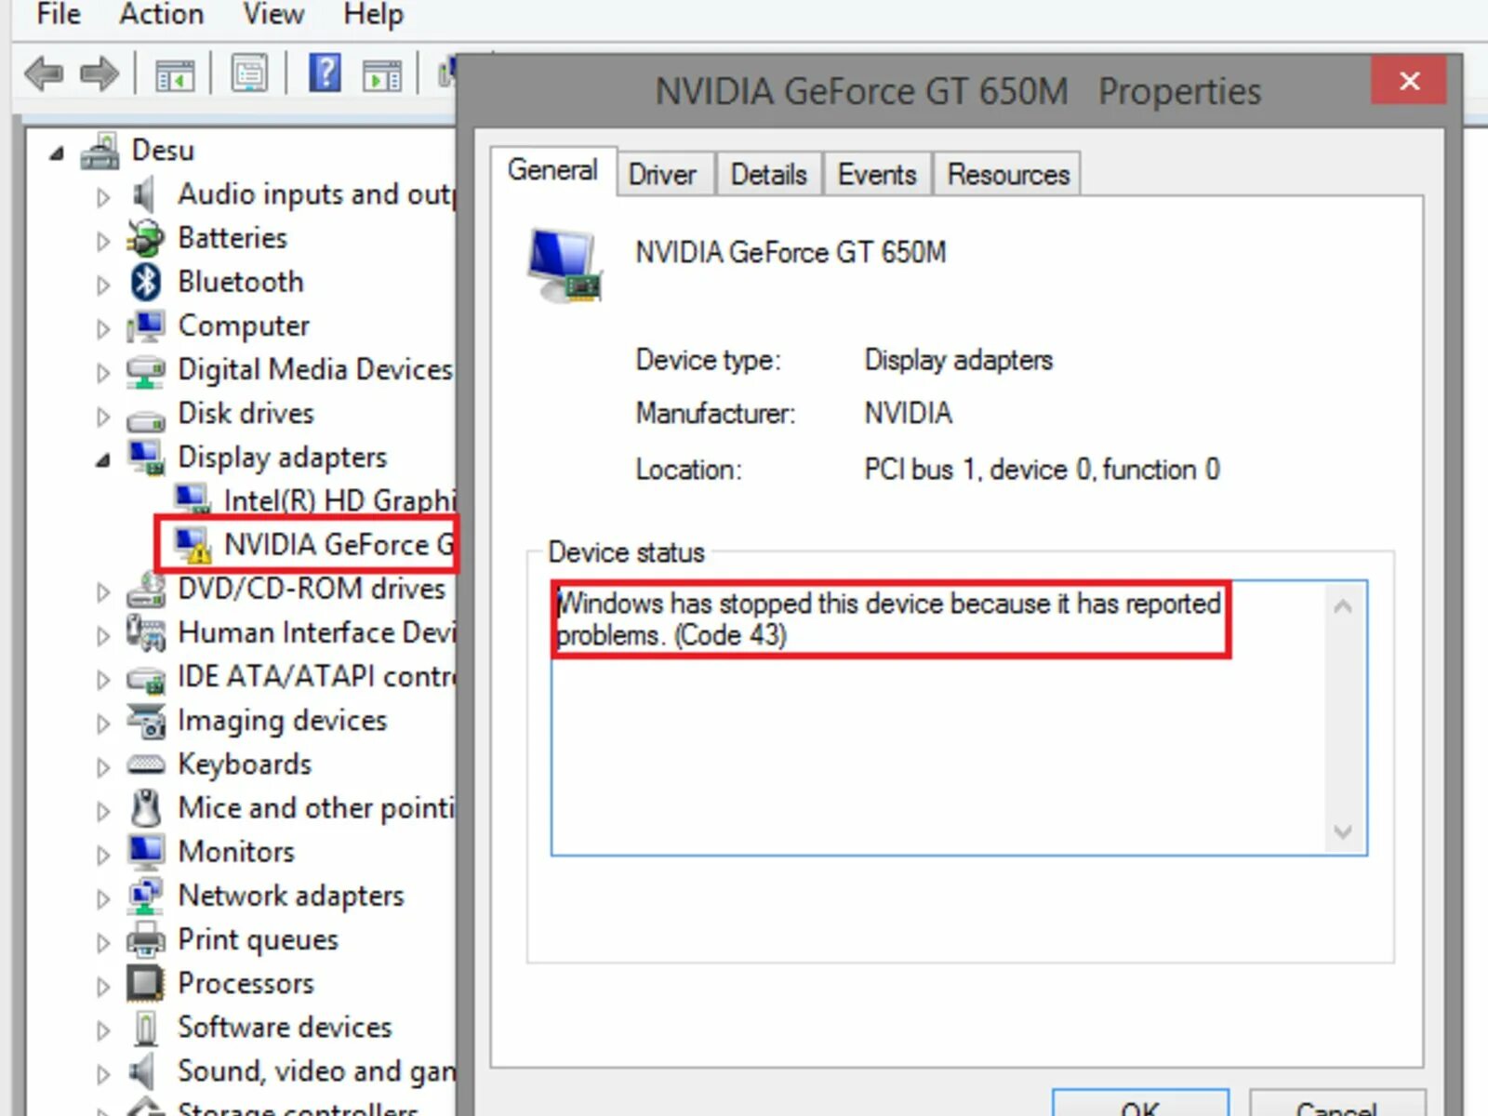Expand the Audio inputs and outputs category
Viewport: 1488px width, 1116px height.
click(103, 197)
